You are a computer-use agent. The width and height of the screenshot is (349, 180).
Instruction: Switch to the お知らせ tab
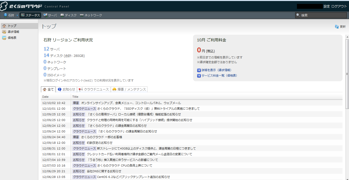point(66,89)
